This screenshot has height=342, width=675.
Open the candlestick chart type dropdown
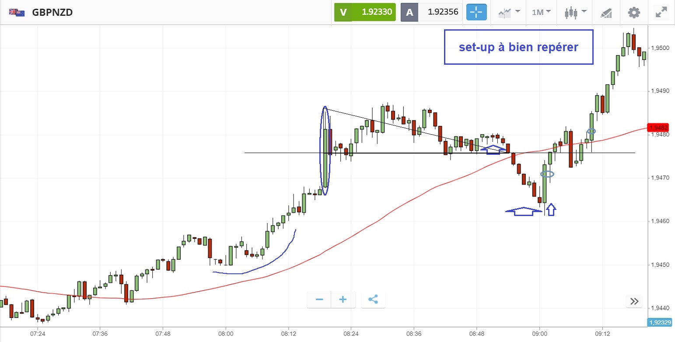tap(574, 12)
